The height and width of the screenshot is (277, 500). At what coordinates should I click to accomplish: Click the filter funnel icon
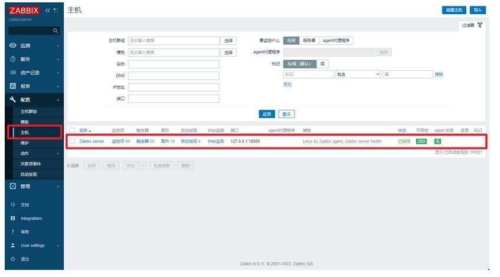tap(480, 25)
